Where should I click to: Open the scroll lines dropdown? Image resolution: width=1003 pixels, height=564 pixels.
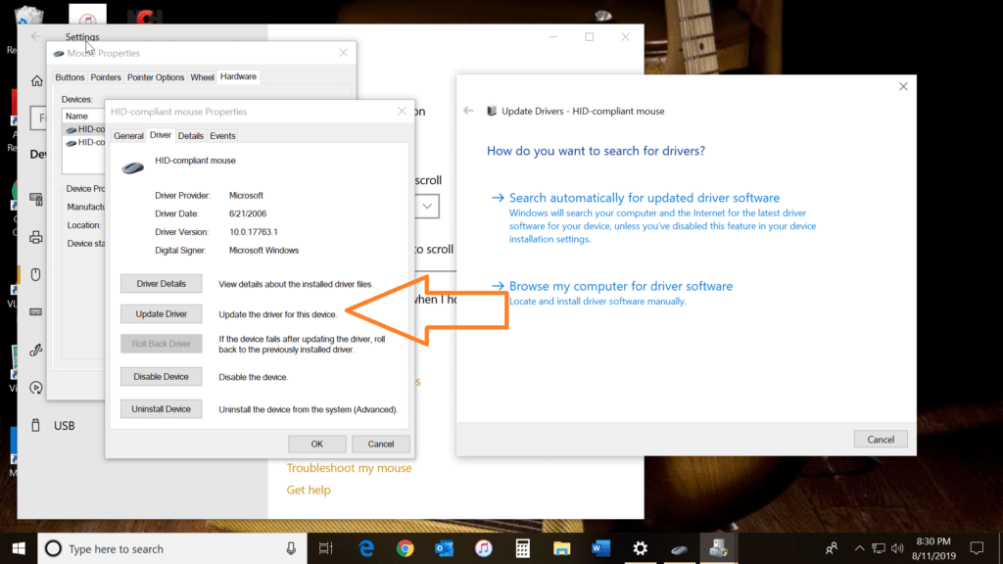point(426,206)
